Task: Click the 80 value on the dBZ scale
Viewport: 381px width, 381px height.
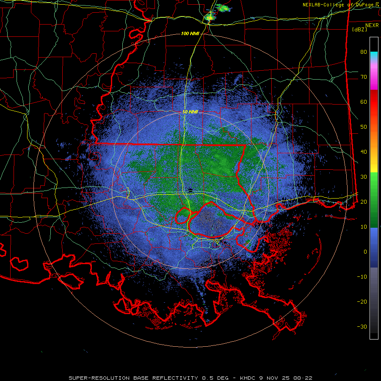Action: point(364,52)
